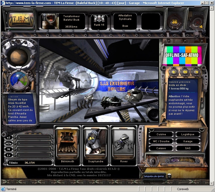215x192 pixels.
Task: Select the Béhémoth vehicle card
Action: 67,144
